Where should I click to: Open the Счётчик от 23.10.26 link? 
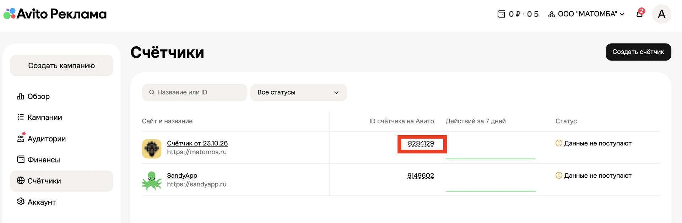coord(197,143)
